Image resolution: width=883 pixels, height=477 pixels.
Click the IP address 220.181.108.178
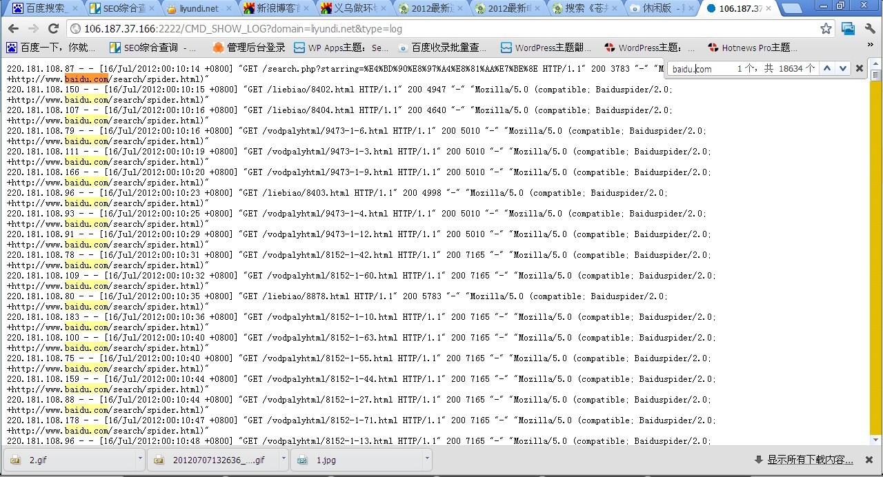click(x=43, y=420)
